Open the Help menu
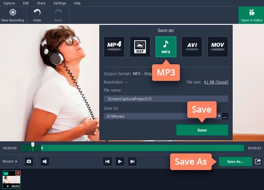This screenshot has height=190, width=264. [77, 3]
